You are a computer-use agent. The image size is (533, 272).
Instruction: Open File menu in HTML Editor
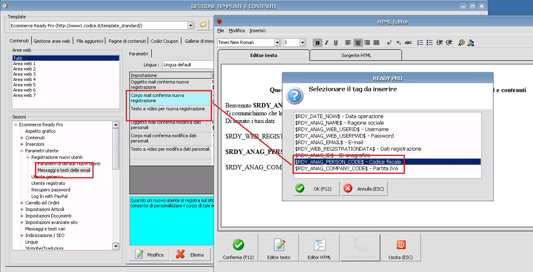coord(221,31)
